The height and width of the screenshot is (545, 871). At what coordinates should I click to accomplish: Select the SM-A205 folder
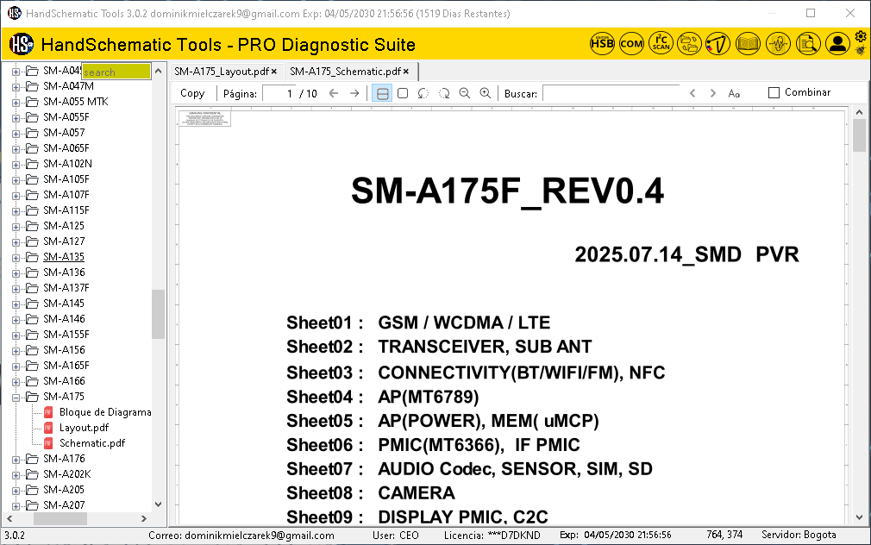(x=64, y=490)
